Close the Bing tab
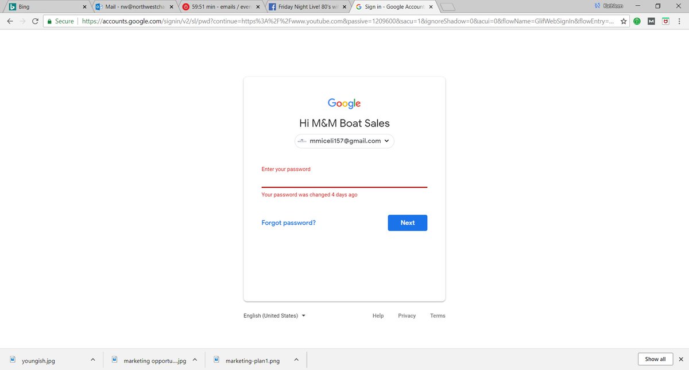 84,7
